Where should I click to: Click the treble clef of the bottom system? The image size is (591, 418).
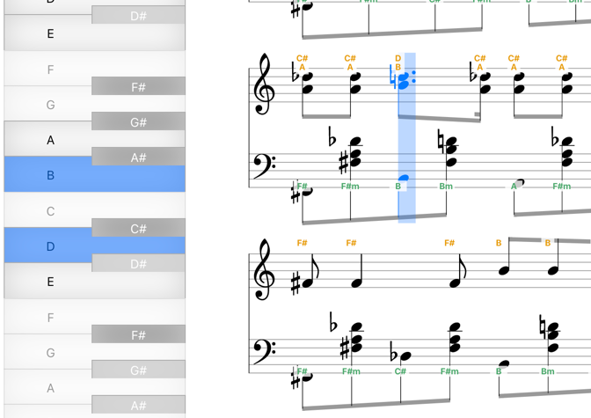click(262, 269)
